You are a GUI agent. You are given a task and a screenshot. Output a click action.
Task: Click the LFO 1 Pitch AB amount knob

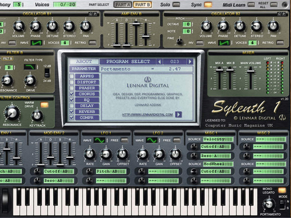coord(89,171)
